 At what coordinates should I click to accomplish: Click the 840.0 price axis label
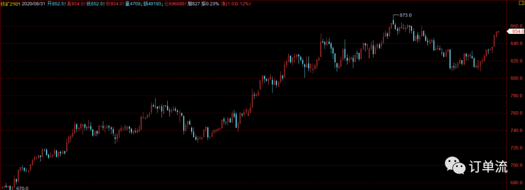point(517,44)
